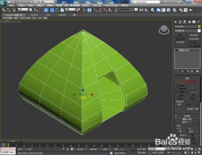Toggle the Angle Snap icon
202x155 pixels.
(x=100, y=10)
